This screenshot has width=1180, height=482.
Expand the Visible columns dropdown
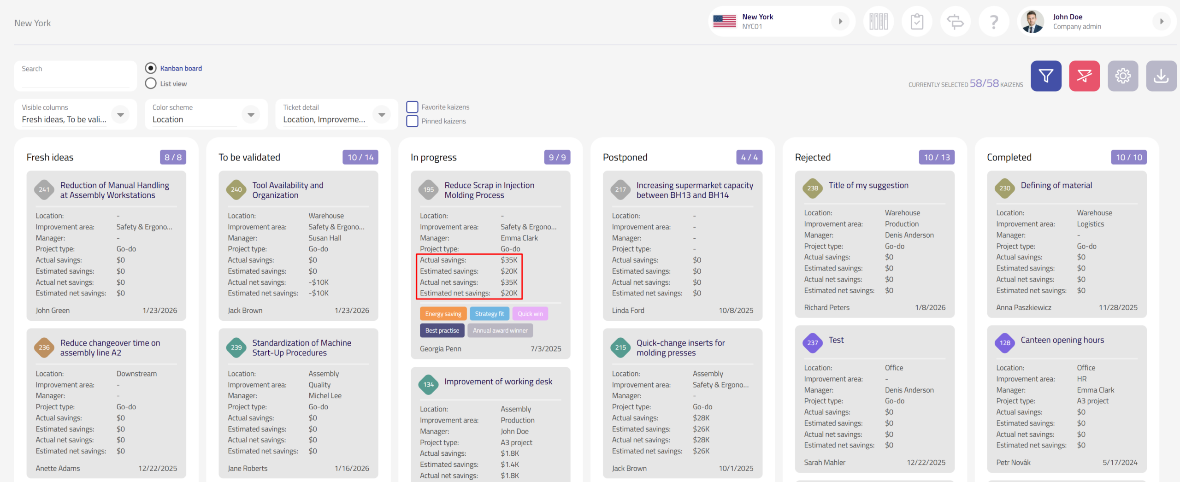[120, 114]
